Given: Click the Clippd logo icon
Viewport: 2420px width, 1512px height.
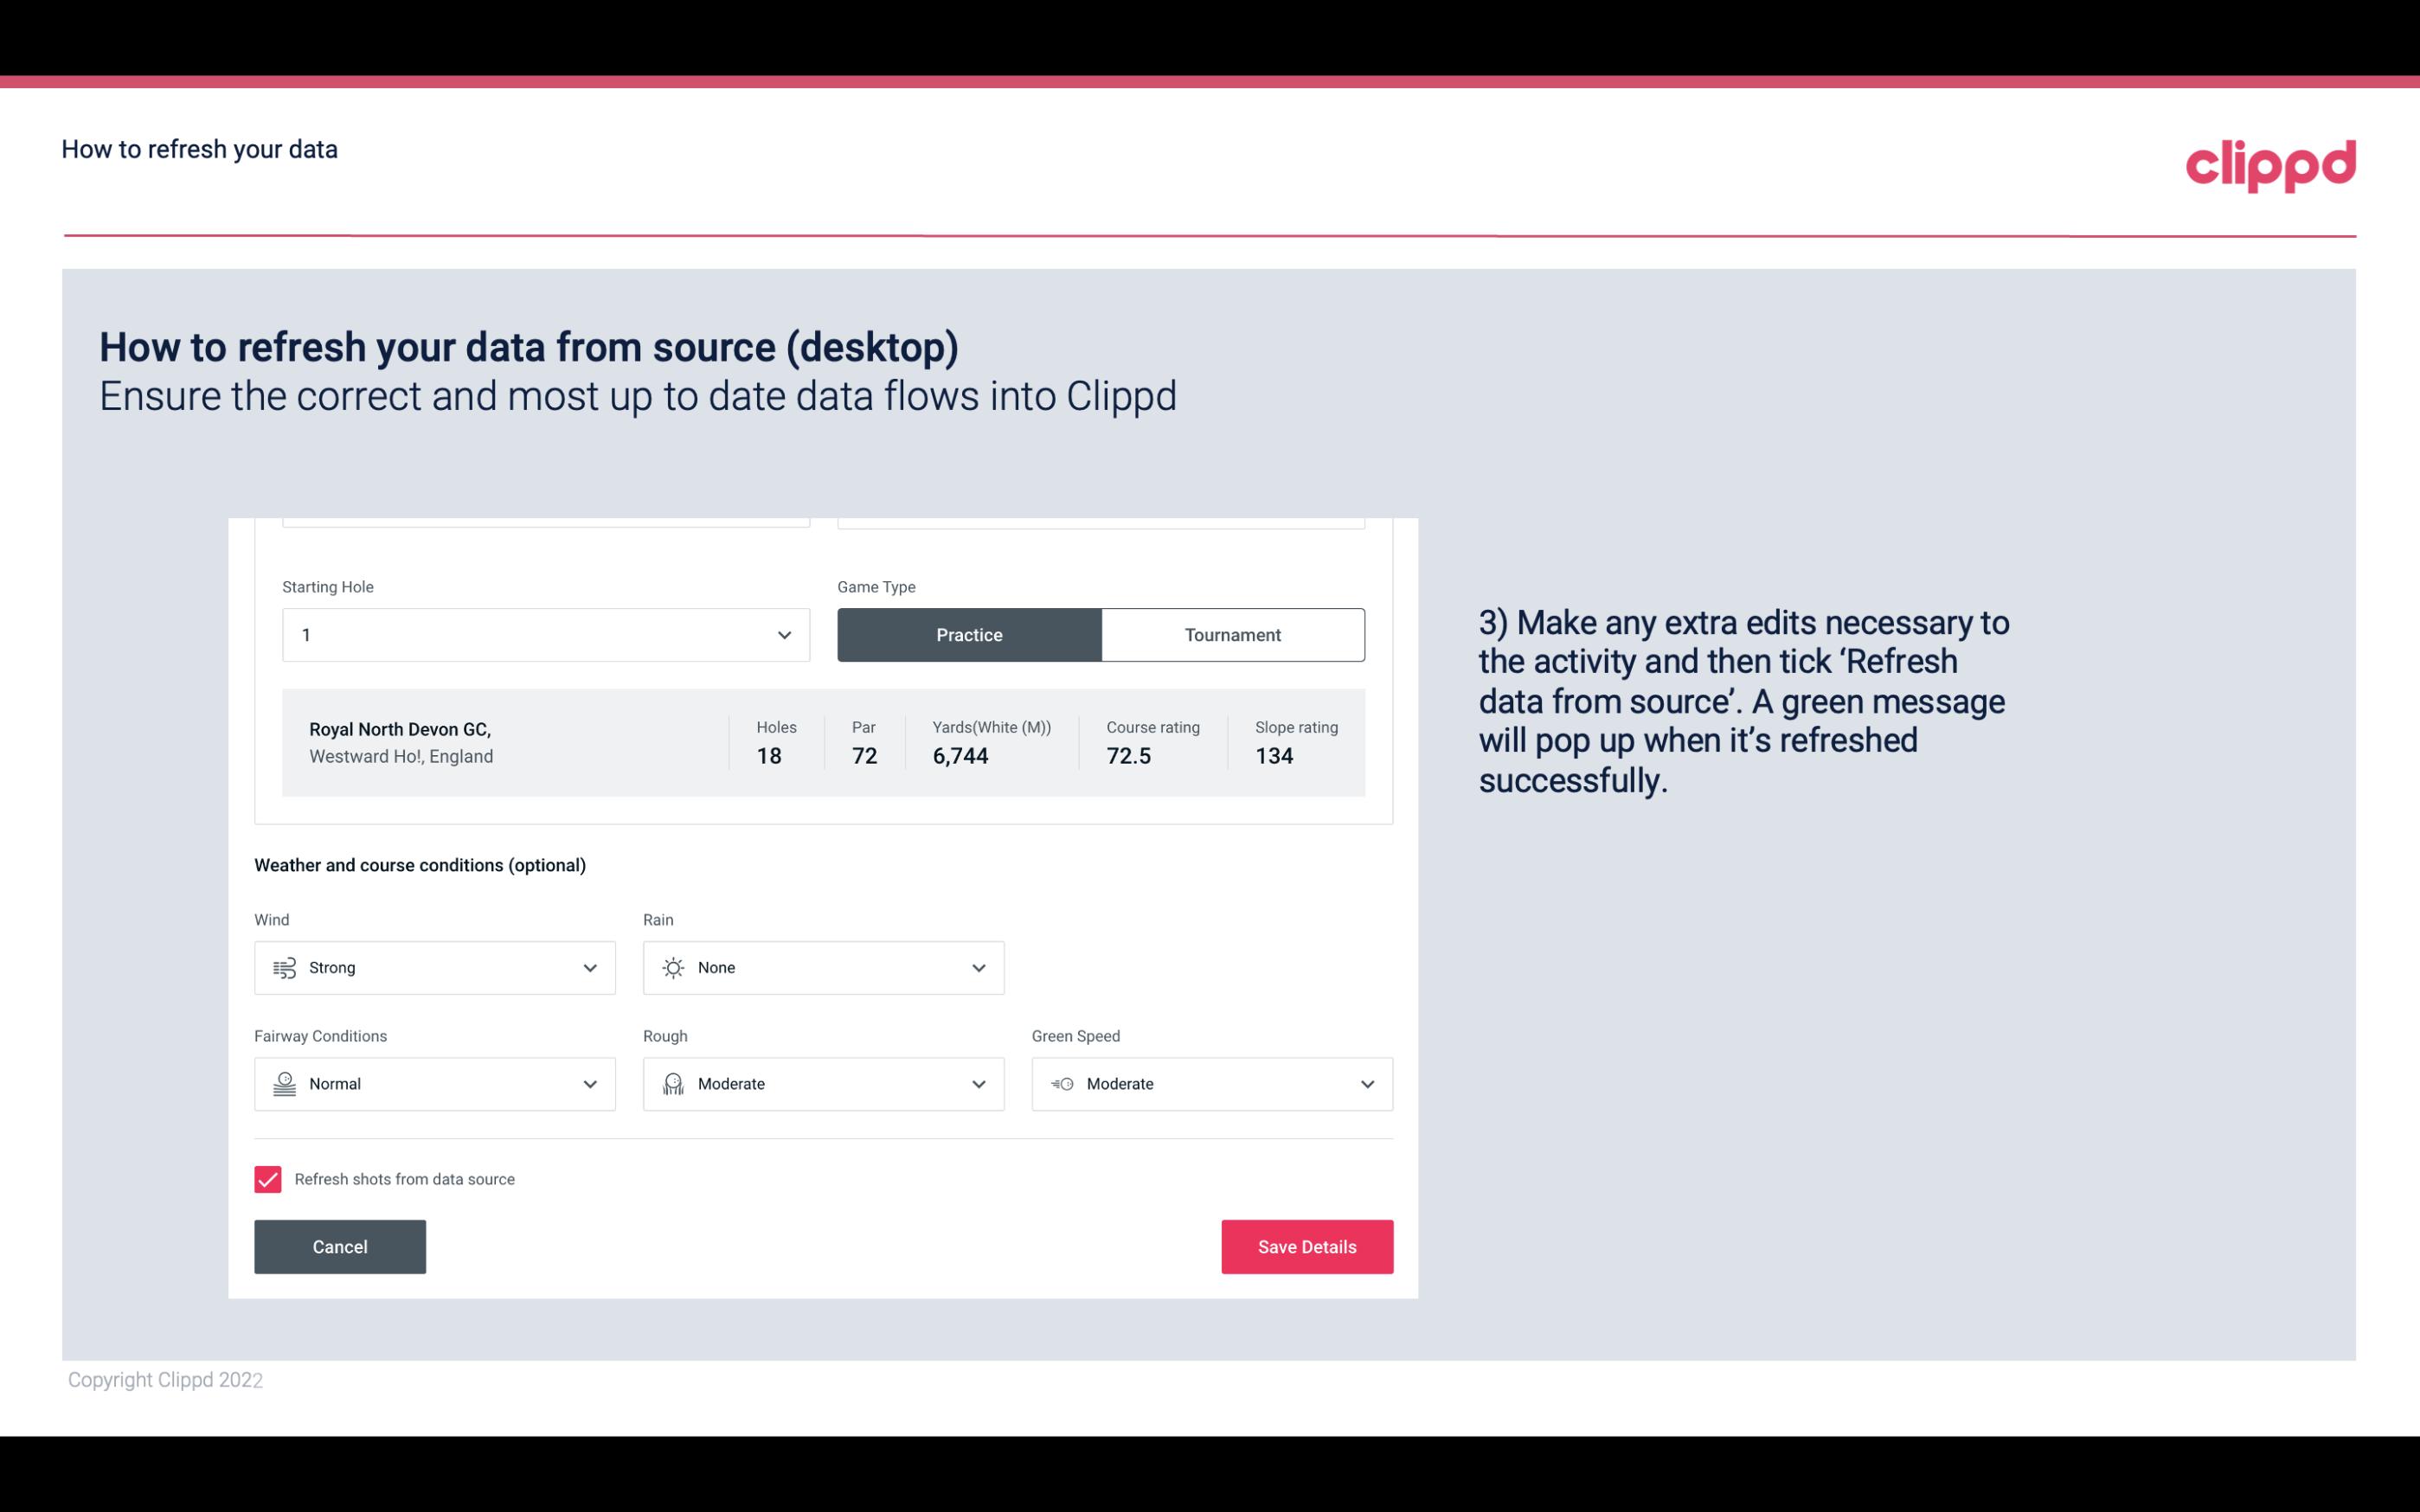Looking at the screenshot, I should [2270, 162].
